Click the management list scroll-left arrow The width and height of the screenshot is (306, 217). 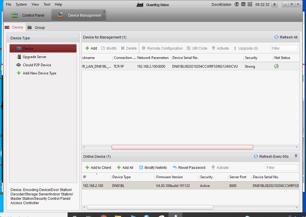click(x=84, y=147)
